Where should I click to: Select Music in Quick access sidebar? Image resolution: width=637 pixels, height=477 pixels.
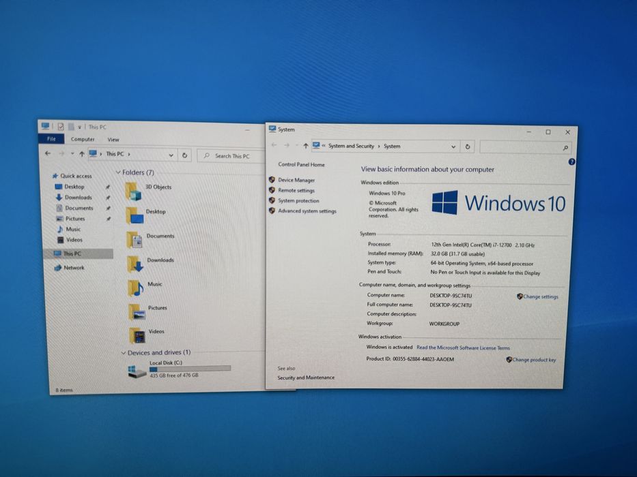coord(73,229)
